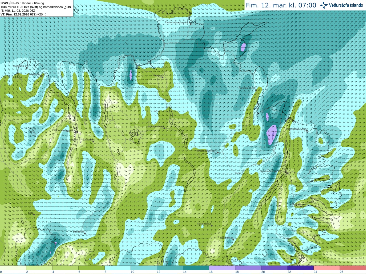Select the 12–14 m/s teal legend swatch
Image resolution: width=366 pixels, height=274 pixels.
point(170,268)
